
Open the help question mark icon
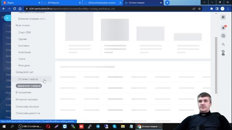click(223, 17)
